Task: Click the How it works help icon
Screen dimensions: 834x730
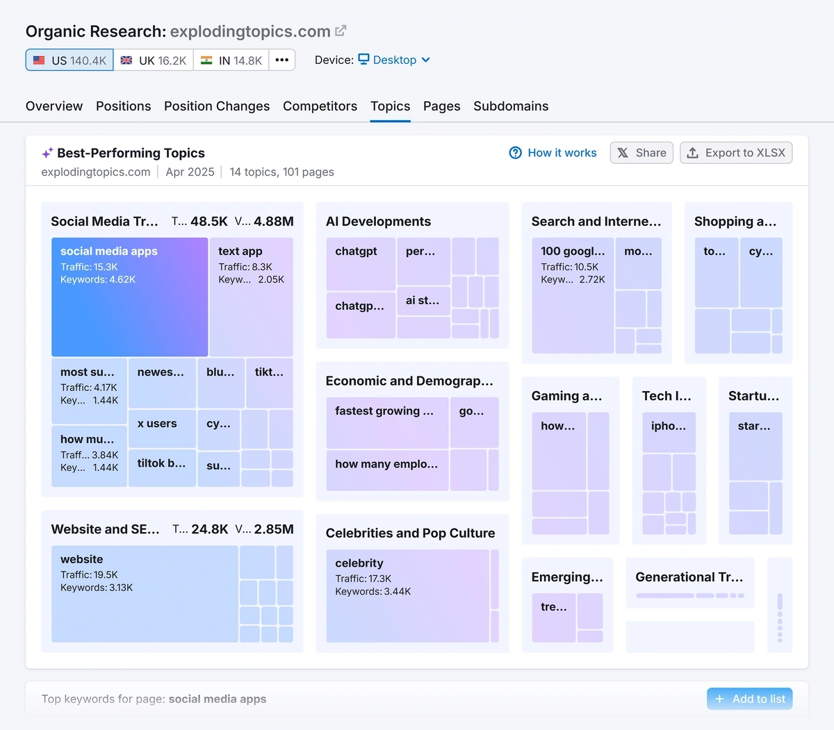Action: (x=515, y=153)
